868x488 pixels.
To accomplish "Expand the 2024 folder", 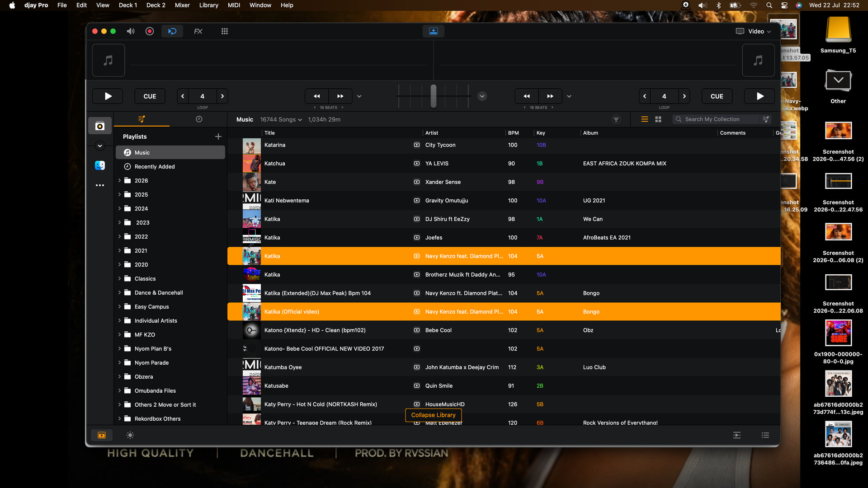I will click(x=119, y=208).
